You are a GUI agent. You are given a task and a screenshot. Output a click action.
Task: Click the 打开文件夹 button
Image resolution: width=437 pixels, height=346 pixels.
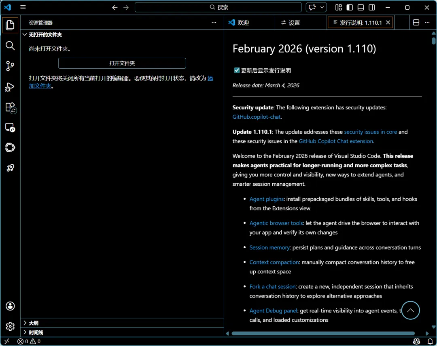122,63
